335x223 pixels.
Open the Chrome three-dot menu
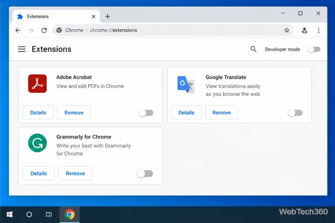(318, 30)
